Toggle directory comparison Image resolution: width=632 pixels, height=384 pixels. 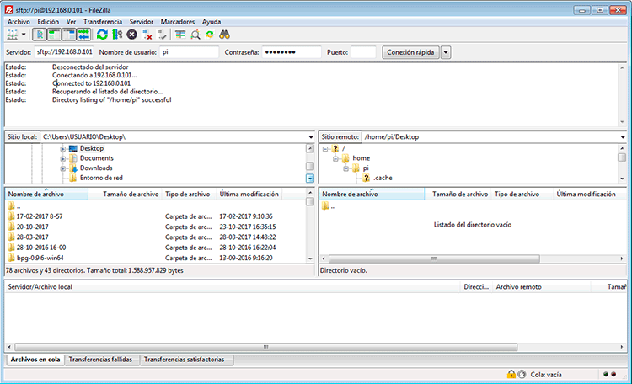click(195, 35)
